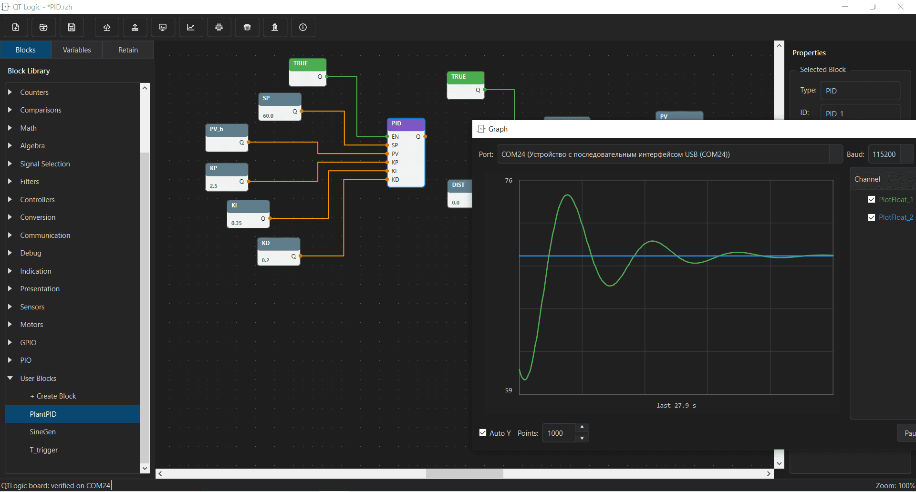Expand the Counters category
916x492 pixels.
10,92
